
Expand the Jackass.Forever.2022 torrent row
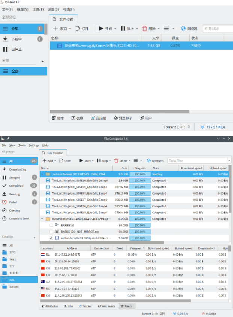[x=42, y=174]
